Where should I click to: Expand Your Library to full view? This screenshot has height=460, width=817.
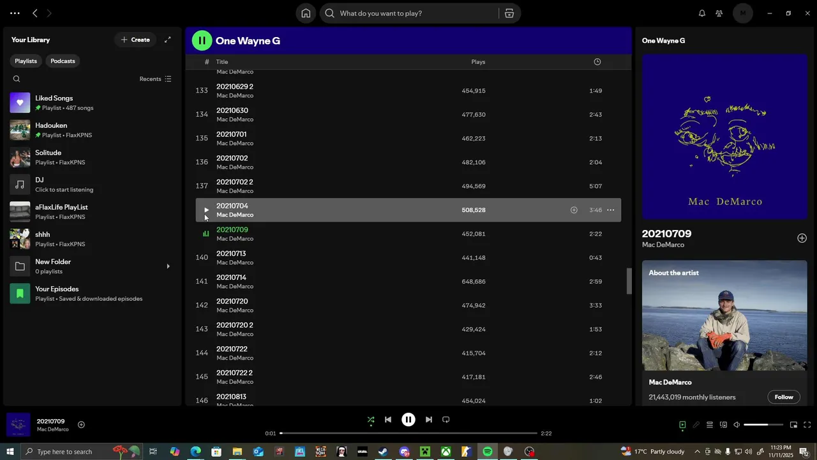pyautogui.click(x=168, y=40)
